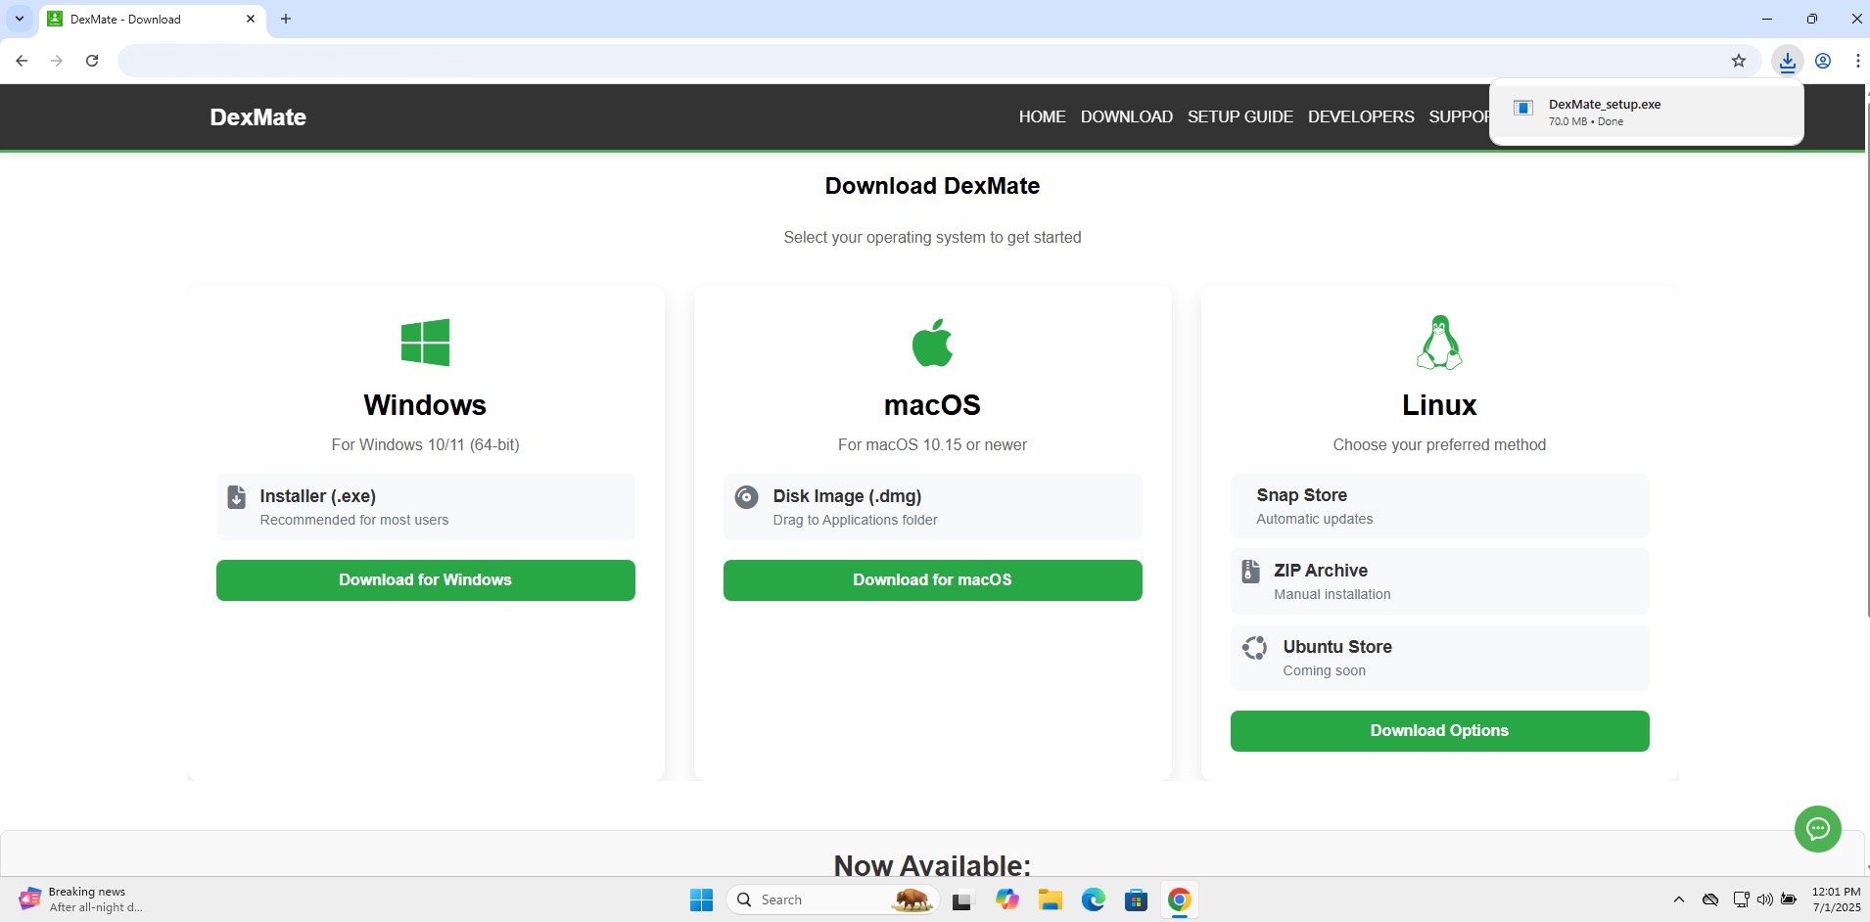Click the Installer (.exe) file icon
Viewport: 1870px width, 922px height.
tap(237, 497)
